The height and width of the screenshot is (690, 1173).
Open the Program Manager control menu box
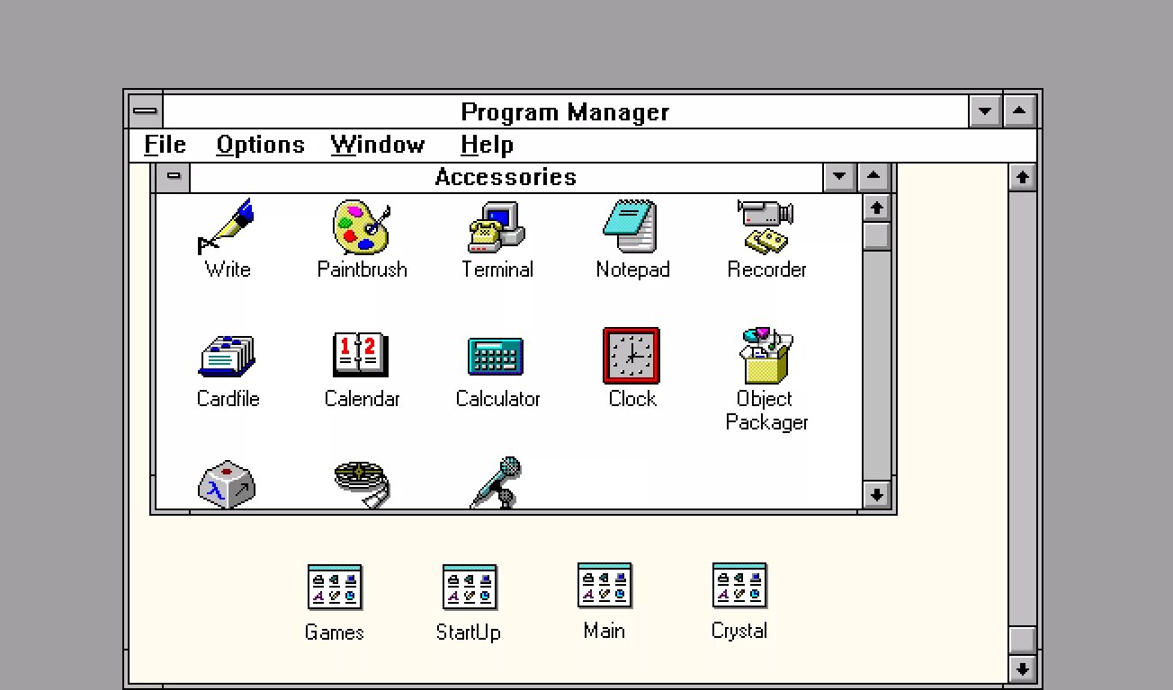pyautogui.click(x=146, y=111)
